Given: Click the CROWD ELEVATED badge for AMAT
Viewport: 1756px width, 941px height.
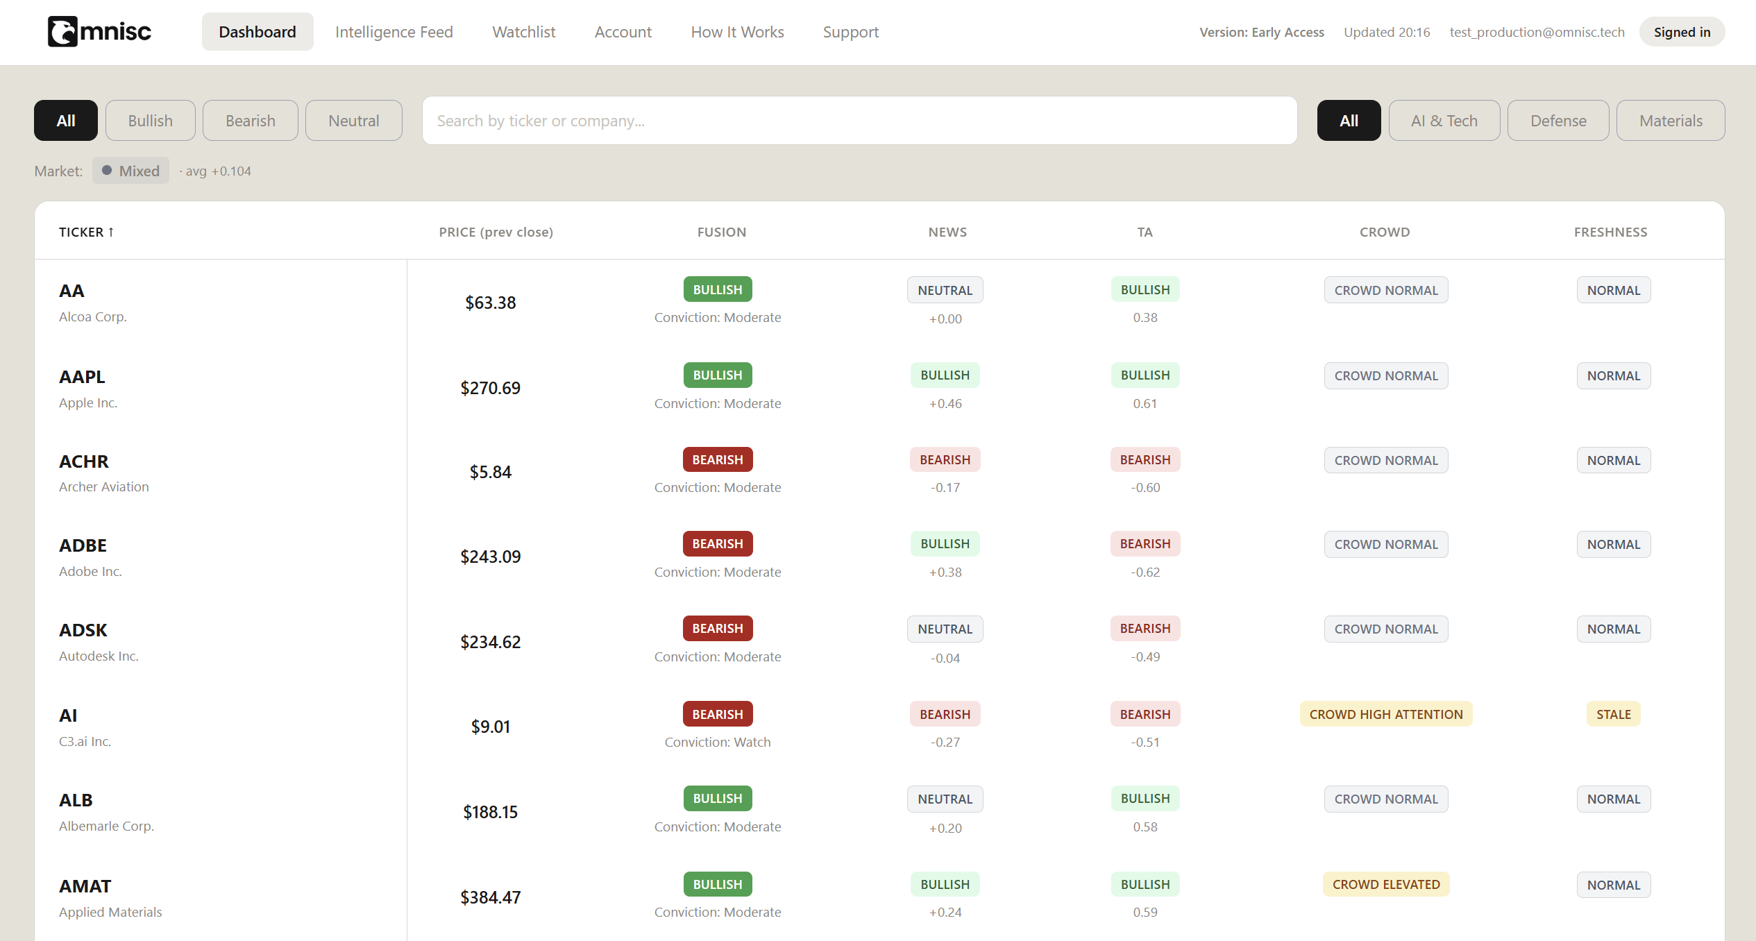Looking at the screenshot, I should [1385, 884].
